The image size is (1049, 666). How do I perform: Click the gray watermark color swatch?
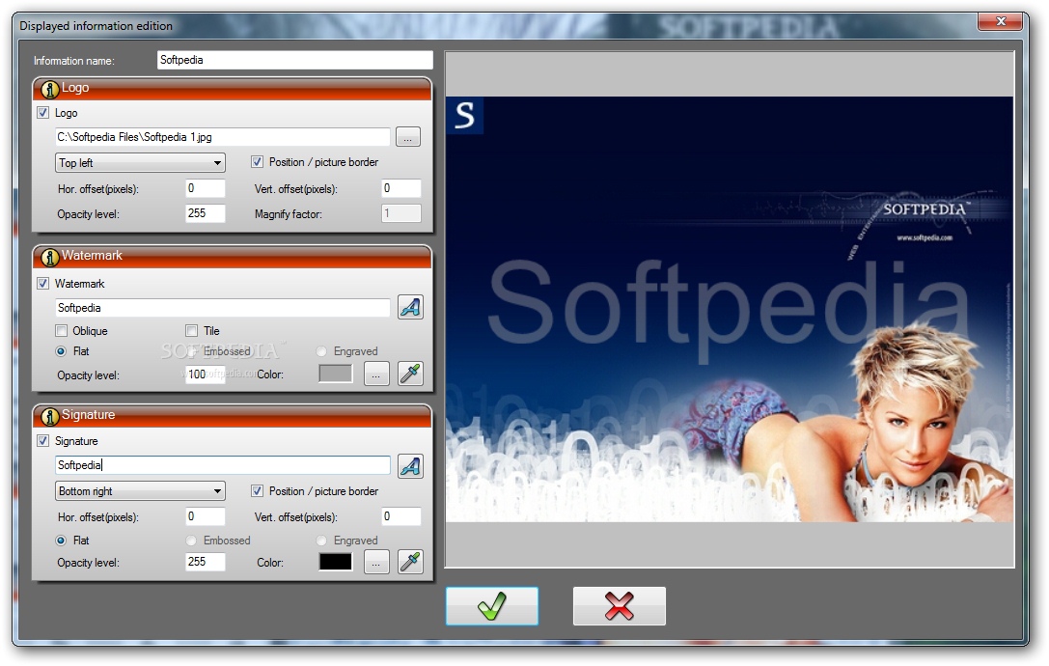(336, 374)
